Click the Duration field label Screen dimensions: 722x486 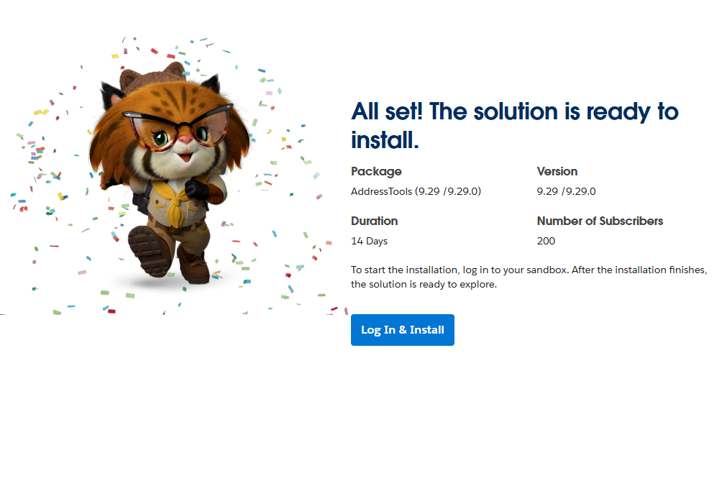(374, 221)
